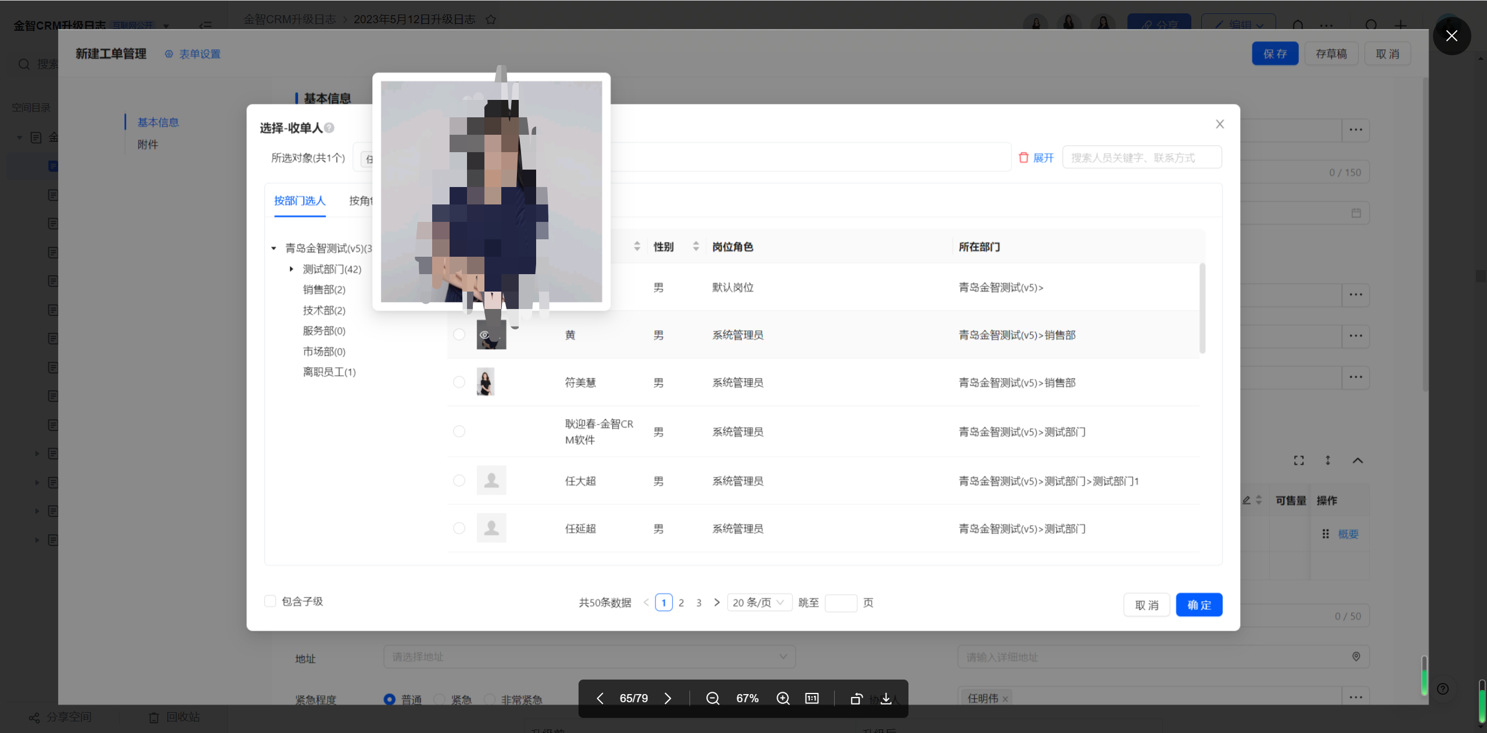This screenshot has height=733, width=1487.
Task: Select 离职员工(1) in department tree
Action: pos(329,372)
